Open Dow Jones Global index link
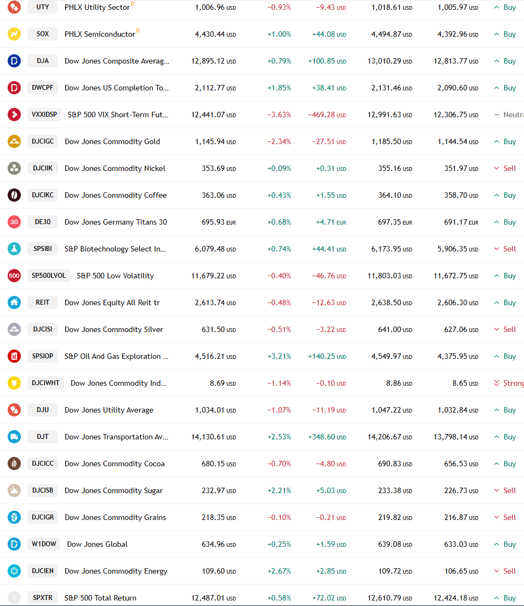Image resolution: width=524 pixels, height=606 pixels. pyautogui.click(x=97, y=544)
